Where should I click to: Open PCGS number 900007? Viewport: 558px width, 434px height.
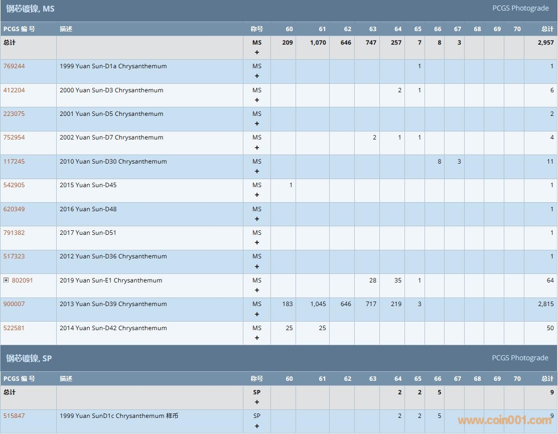(14, 304)
